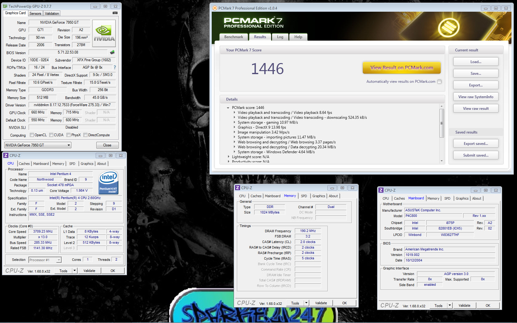517x323 pixels.
Task: Click the Submit saved... button
Action: click(476, 155)
